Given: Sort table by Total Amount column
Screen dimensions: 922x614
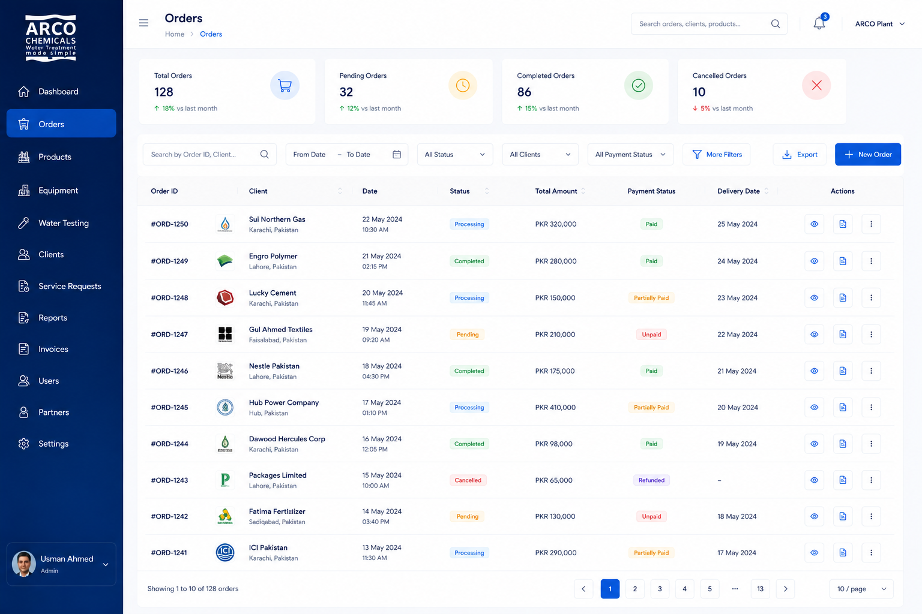Looking at the screenshot, I should point(583,191).
